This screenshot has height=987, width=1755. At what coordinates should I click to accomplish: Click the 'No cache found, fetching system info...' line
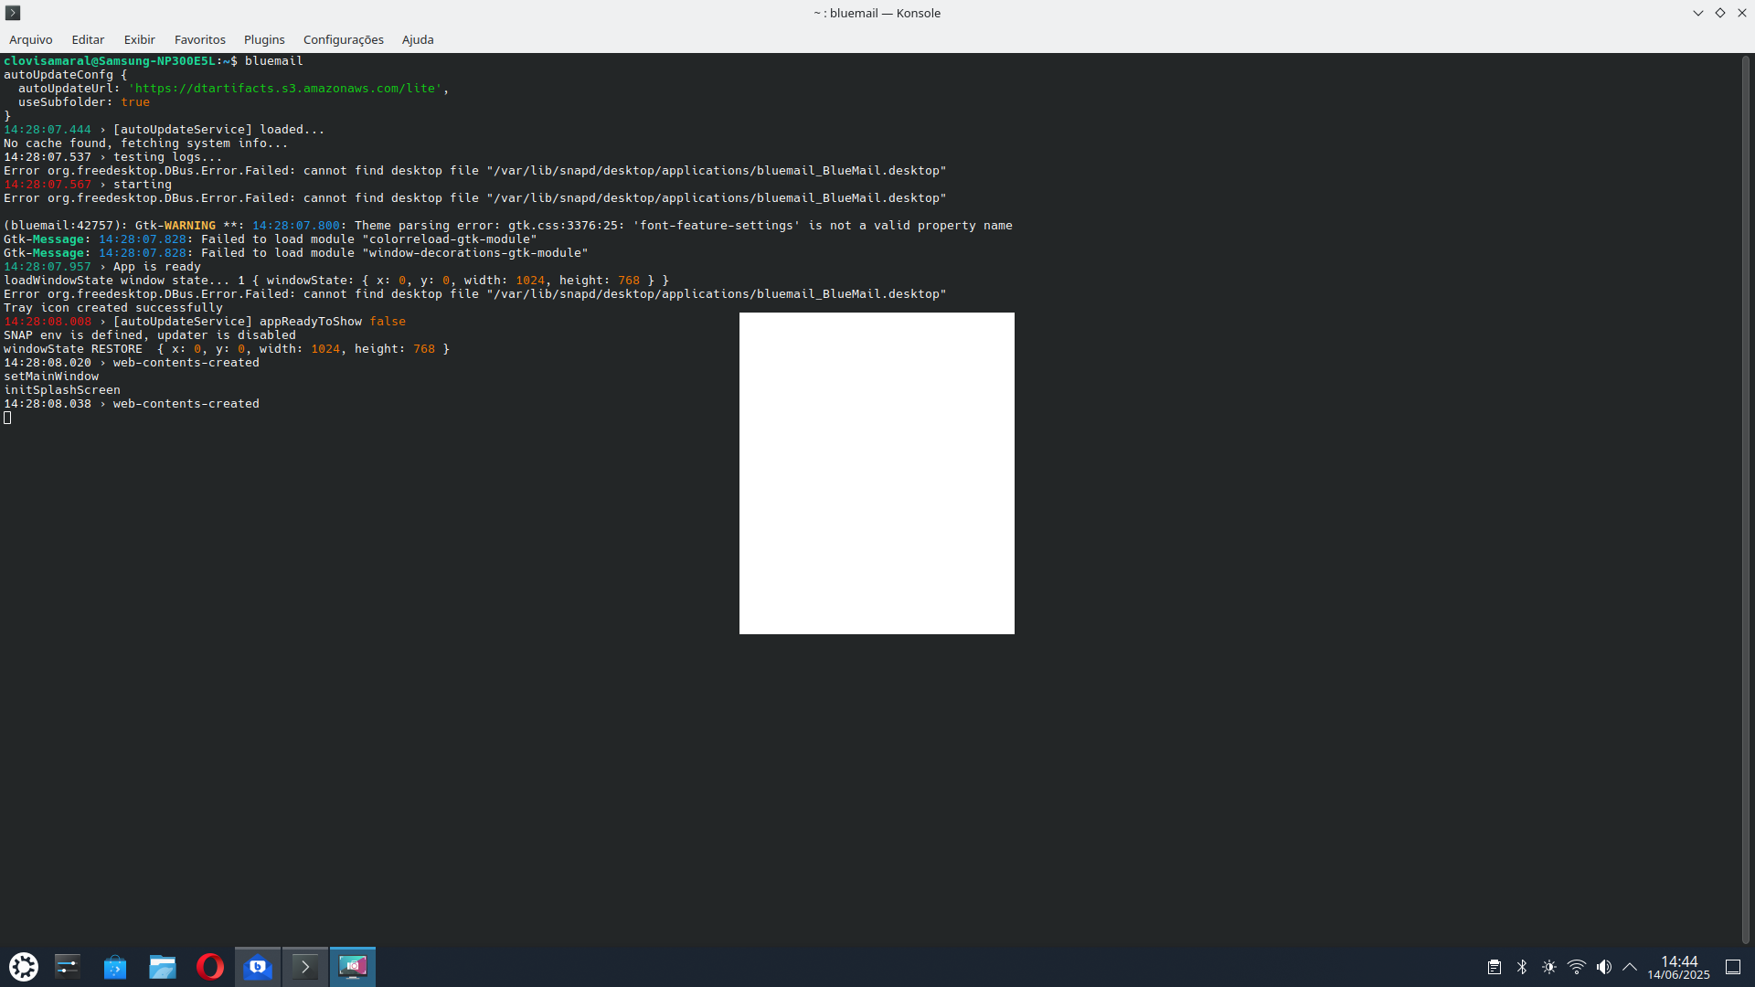[x=146, y=143]
